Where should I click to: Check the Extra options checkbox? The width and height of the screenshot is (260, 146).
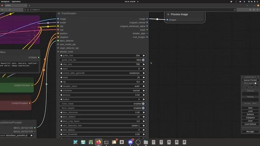256,83
